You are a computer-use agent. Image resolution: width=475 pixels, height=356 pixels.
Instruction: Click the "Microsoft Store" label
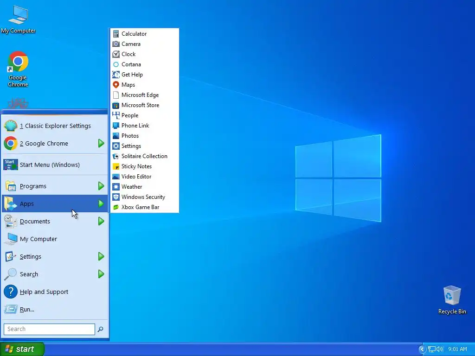(140, 105)
